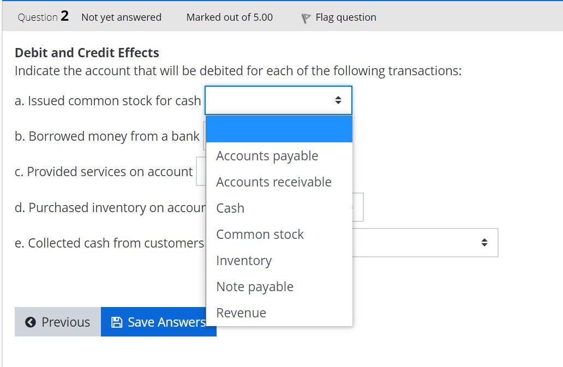The image size is (563, 367).
Task: Click the flag icon beside Flag question
Action: tap(306, 17)
